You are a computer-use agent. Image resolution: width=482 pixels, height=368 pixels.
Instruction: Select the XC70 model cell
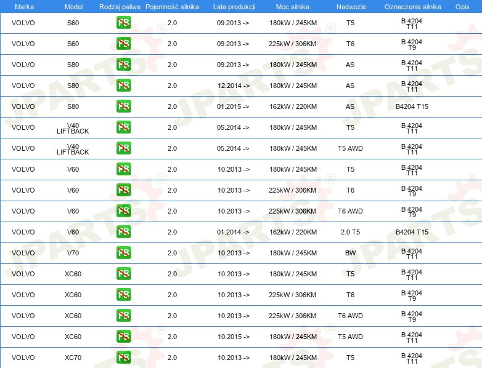pos(73,358)
